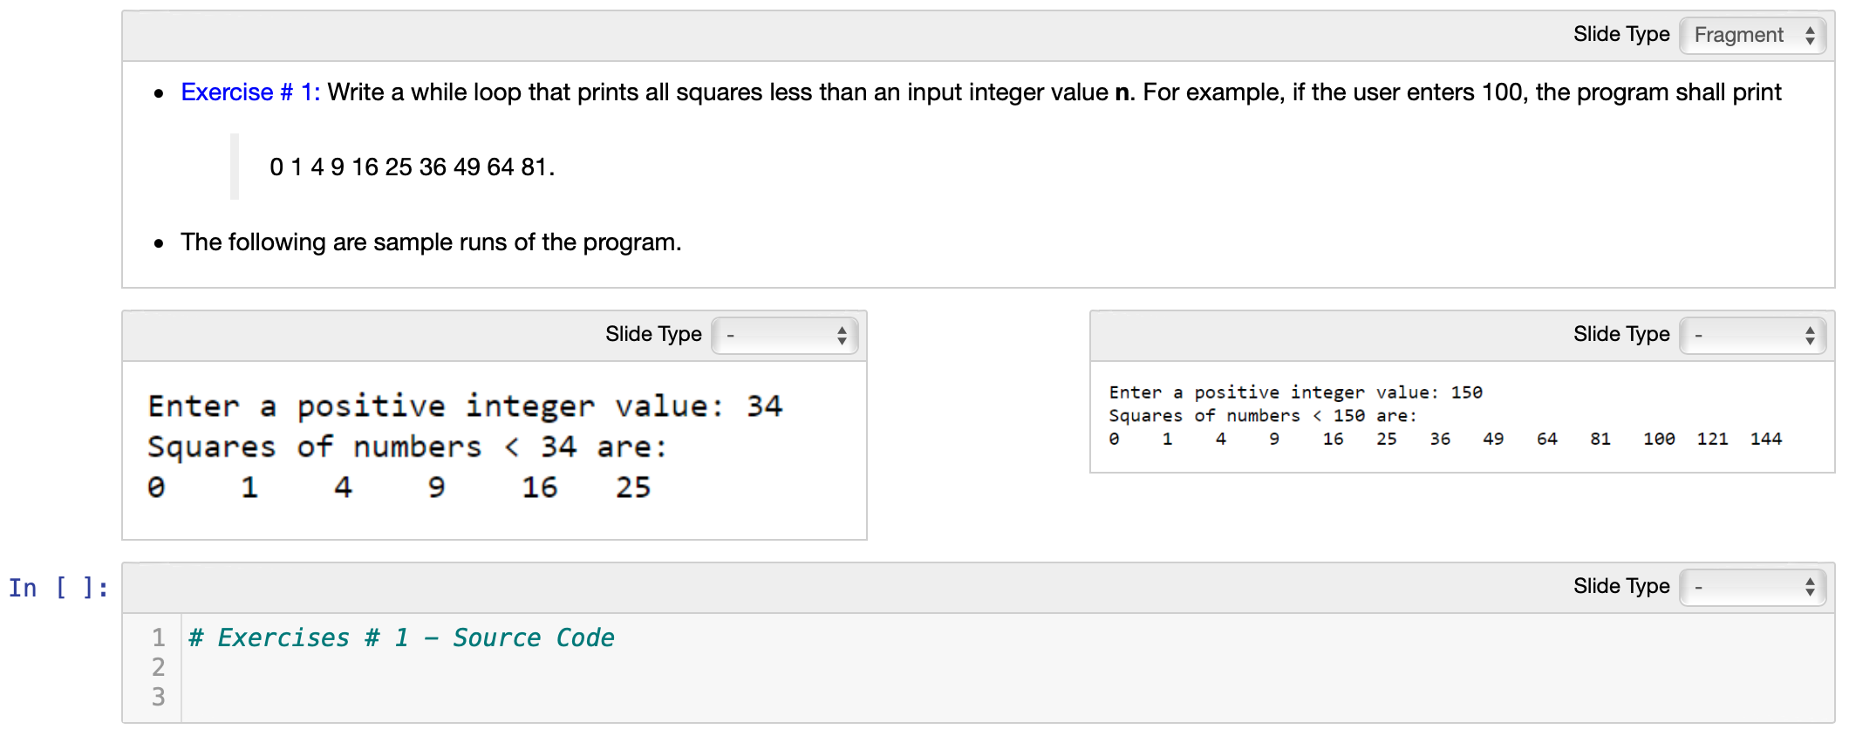The width and height of the screenshot is (1849, 743).
Task: Open Slide Type dropdown on left sample run cell
Action: pyautogui.click(x=783, y=335)
